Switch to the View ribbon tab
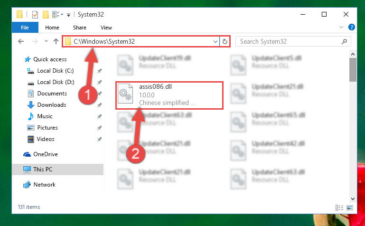Screen dimensions: 365x226 106,28
